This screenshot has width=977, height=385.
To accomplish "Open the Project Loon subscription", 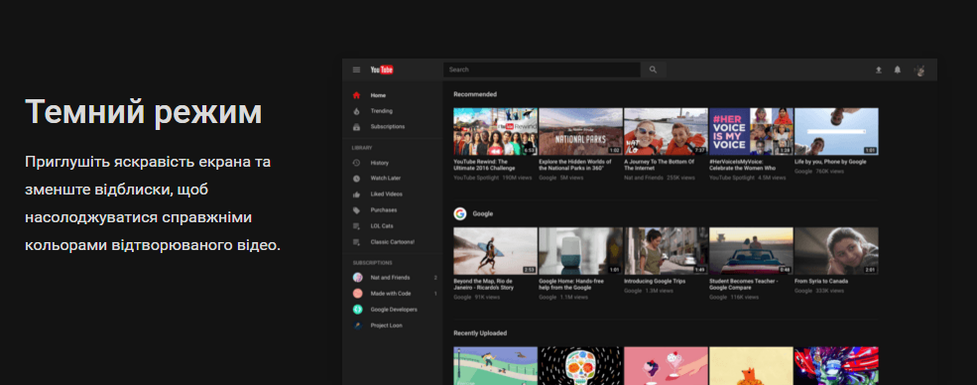I will pyautogui.click(x=386, y=325).
